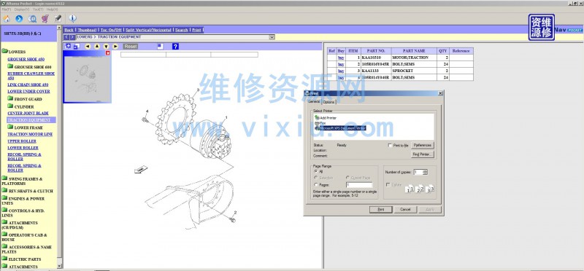This screenshot has width=584, height=271.
Task: Click Split Vertical/Horizontal in the nav bar
Action: click(149, 30)
